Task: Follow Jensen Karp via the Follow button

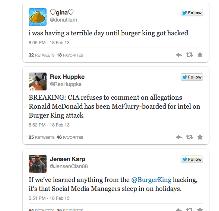Action: [x=191, y=159]
